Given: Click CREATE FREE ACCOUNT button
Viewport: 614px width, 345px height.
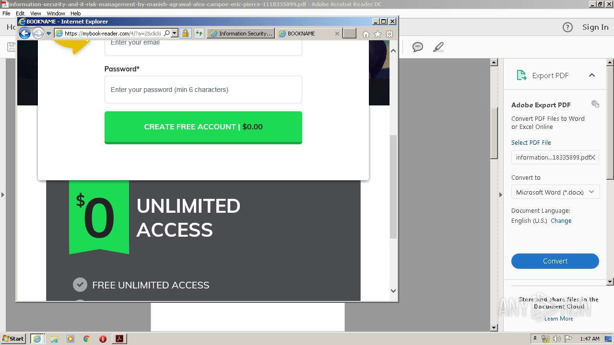Looking at the screenshot, I should [x=203, y=127].
